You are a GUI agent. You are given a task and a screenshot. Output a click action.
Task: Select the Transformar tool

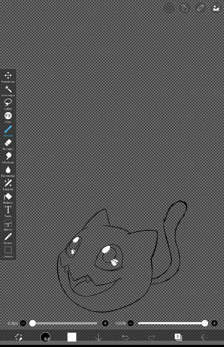[8, 77]
